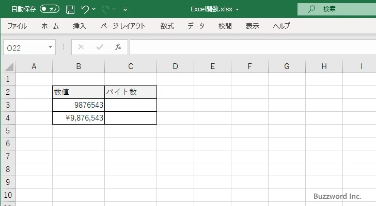The width and height of the screenshot is (376, 206).
Task: Click the 検索 search box
Action: point(337,9)
